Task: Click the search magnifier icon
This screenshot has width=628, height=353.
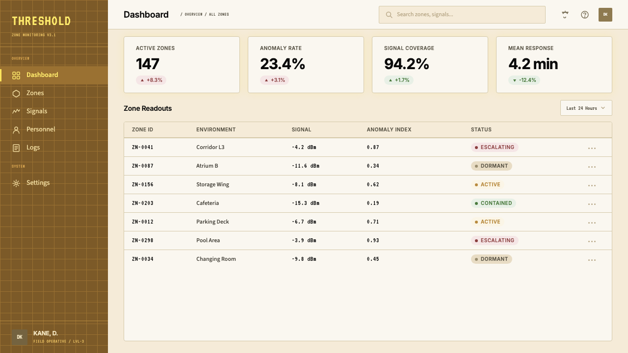Action: (389, 15)
